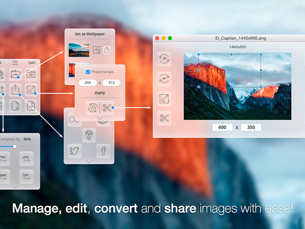This screenshot has height=229, width=305.
Task: Click the bottom-left crop selection handle
Action: tap(198, 87)
